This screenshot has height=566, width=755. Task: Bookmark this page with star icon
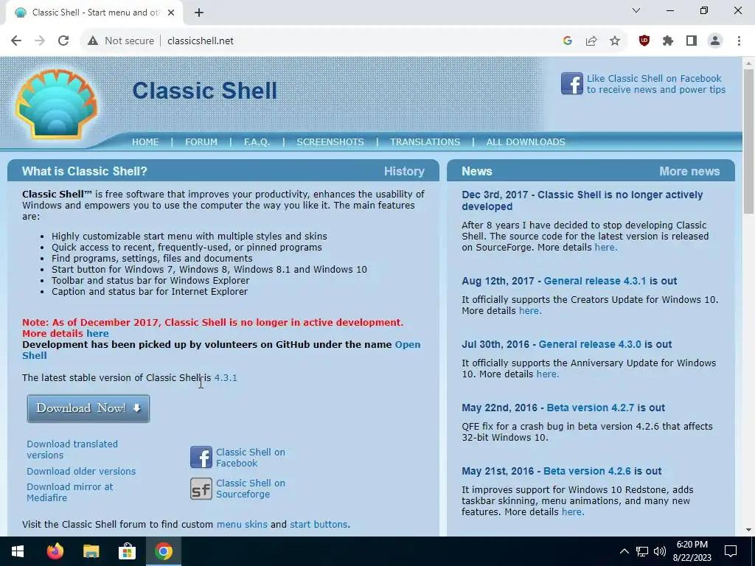[615, 41]
